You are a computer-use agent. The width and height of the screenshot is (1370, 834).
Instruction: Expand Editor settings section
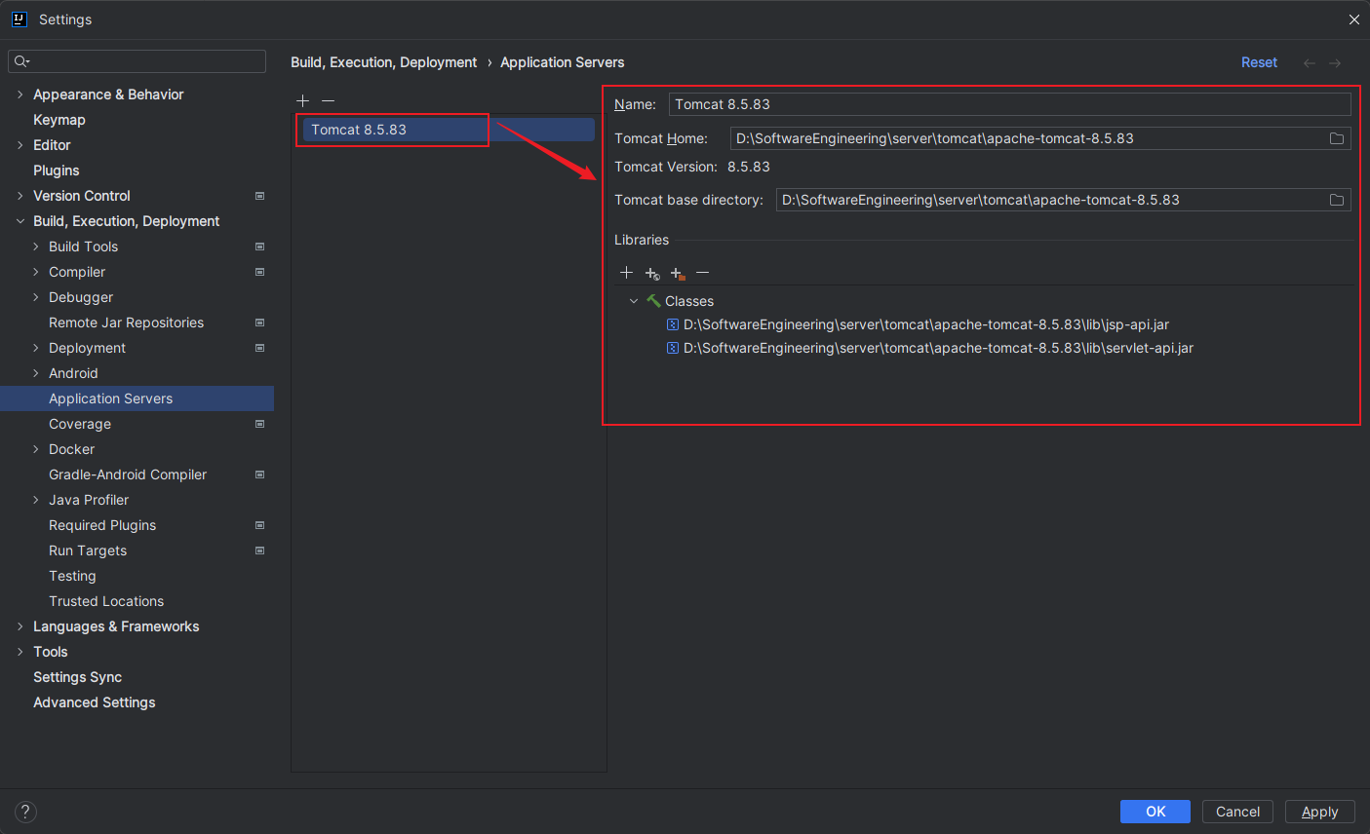tap(20, 145)
